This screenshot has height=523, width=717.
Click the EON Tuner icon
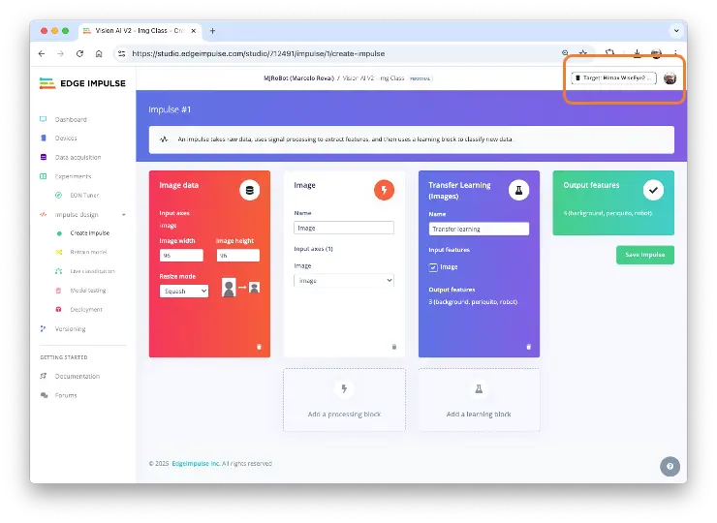coord(59,195)
